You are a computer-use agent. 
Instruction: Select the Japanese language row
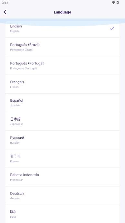pos(62,121)
